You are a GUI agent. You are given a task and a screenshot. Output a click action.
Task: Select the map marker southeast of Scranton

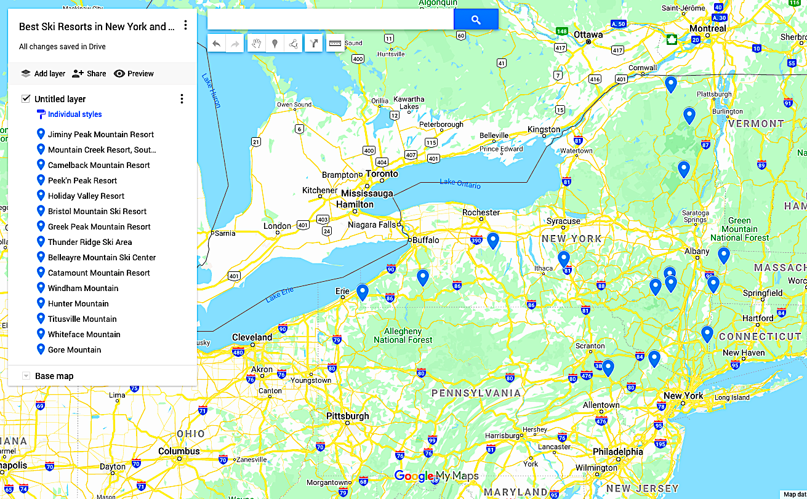click(608, 368)
